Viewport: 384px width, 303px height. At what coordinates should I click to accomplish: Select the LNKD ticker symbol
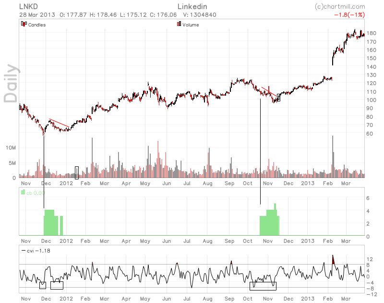tap(29, 7)
